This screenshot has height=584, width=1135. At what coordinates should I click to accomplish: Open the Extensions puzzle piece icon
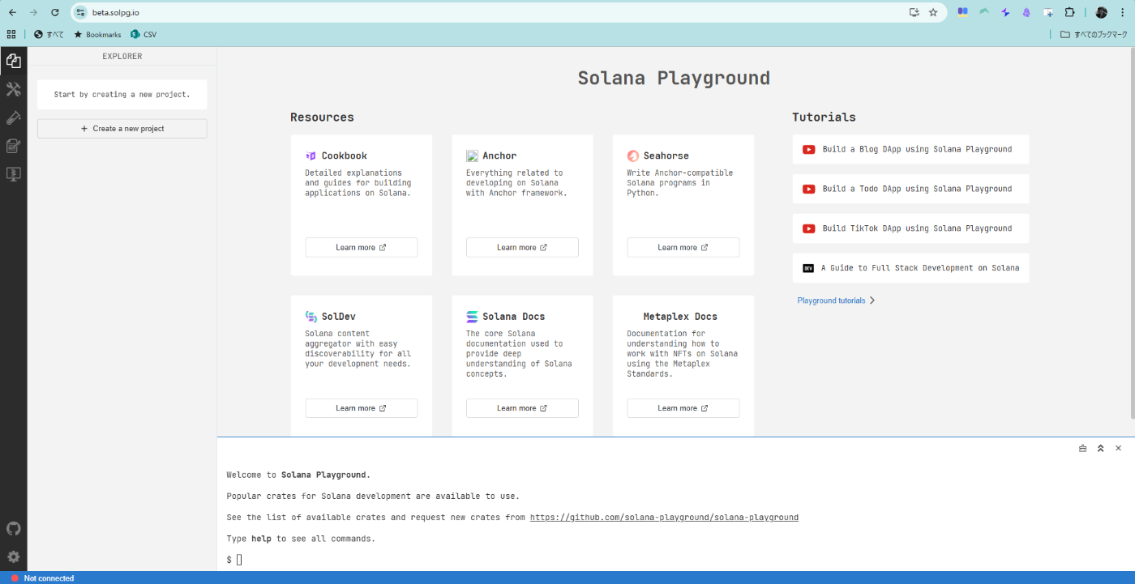click(1069, 12)
